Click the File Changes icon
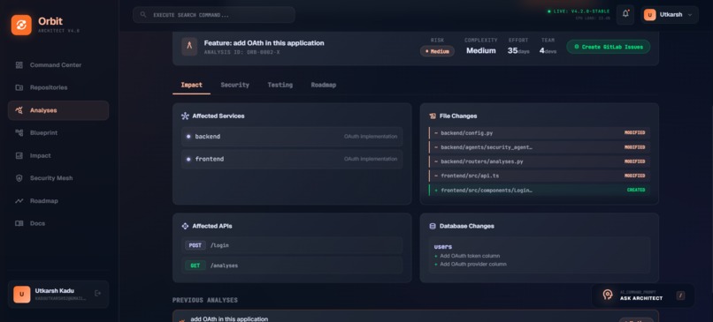This screenshot has width=713, height=322. pos(433,116)
